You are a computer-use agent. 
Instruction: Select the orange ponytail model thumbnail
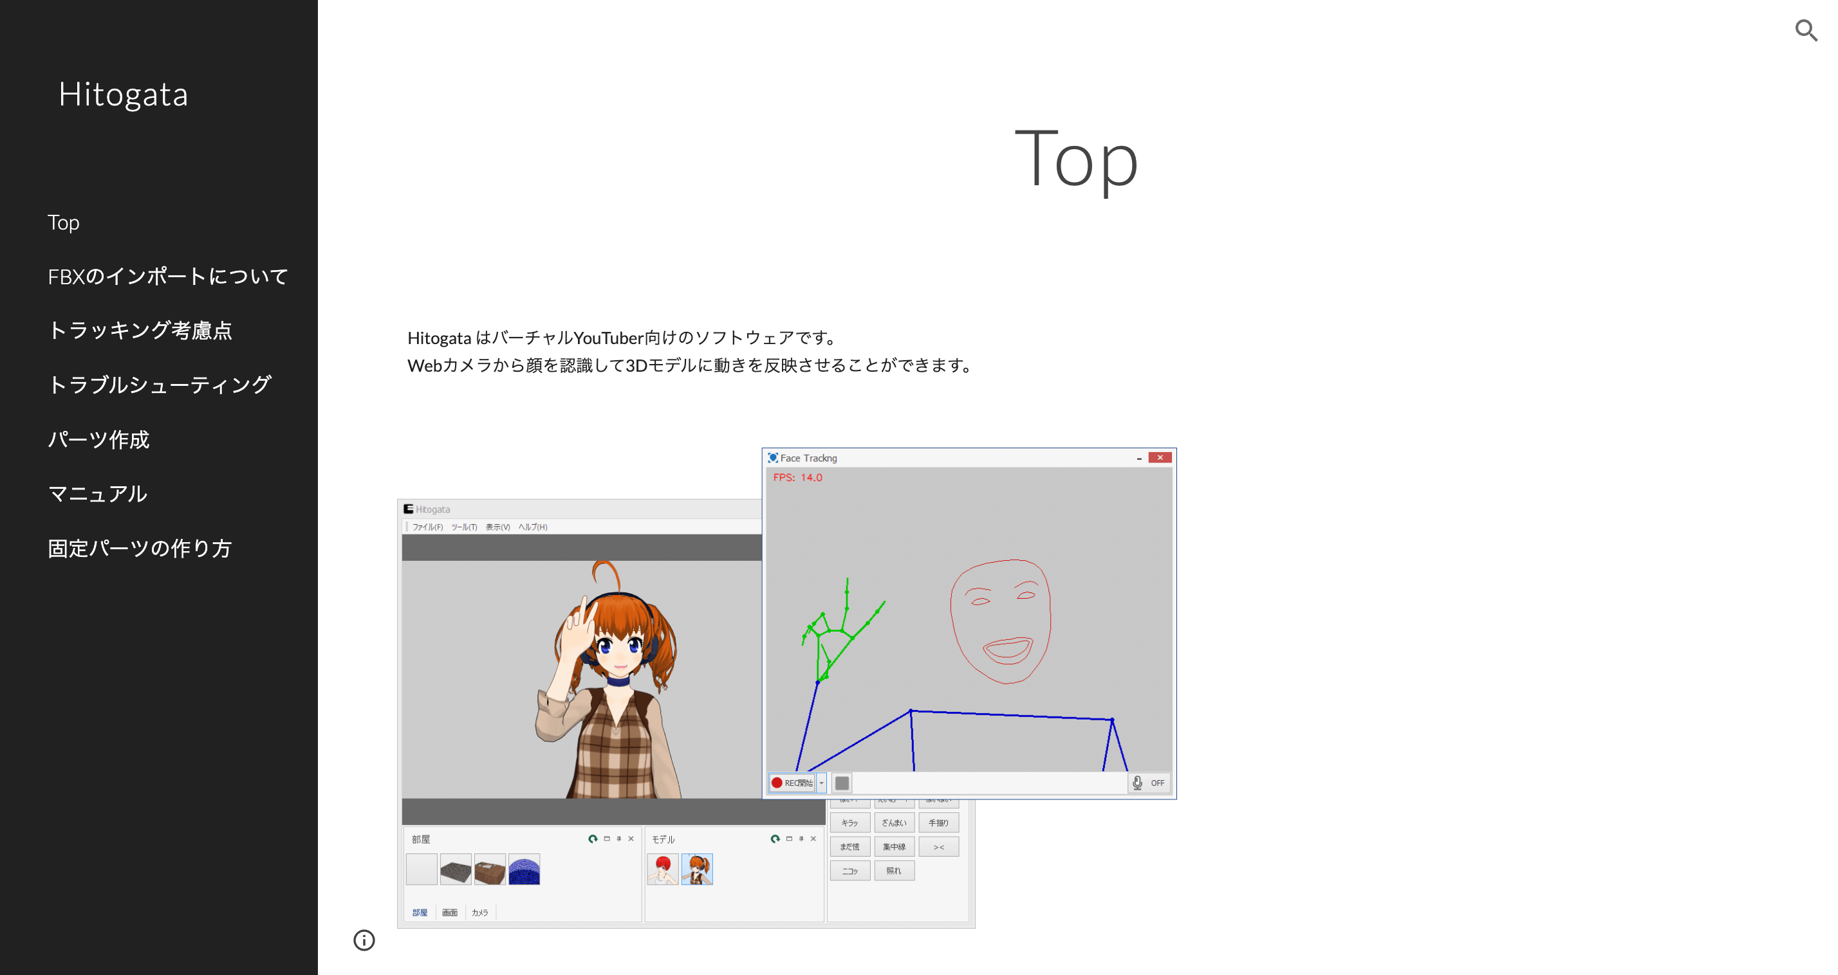point(697,870)
